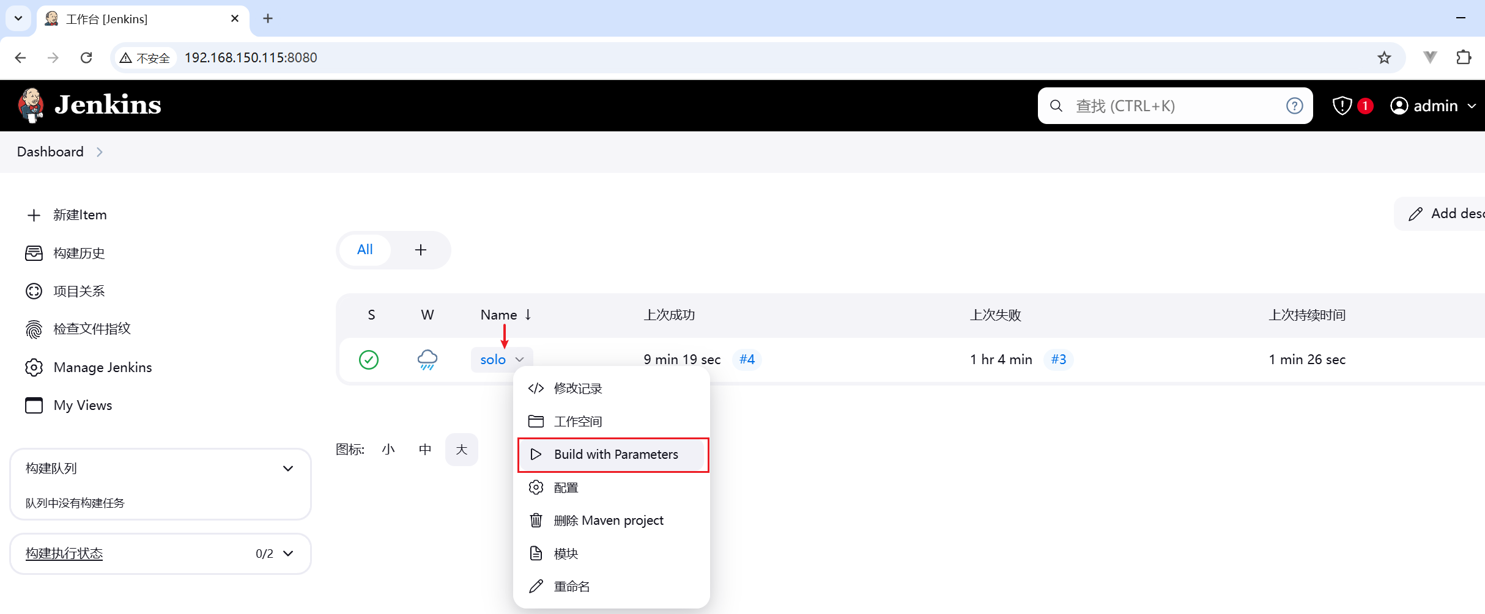The width and height of the screenshot is (1485, 614).
Task: Click the trash icon for 删除 Maven project
Action: pyautogui.click(x=536, y=521)
